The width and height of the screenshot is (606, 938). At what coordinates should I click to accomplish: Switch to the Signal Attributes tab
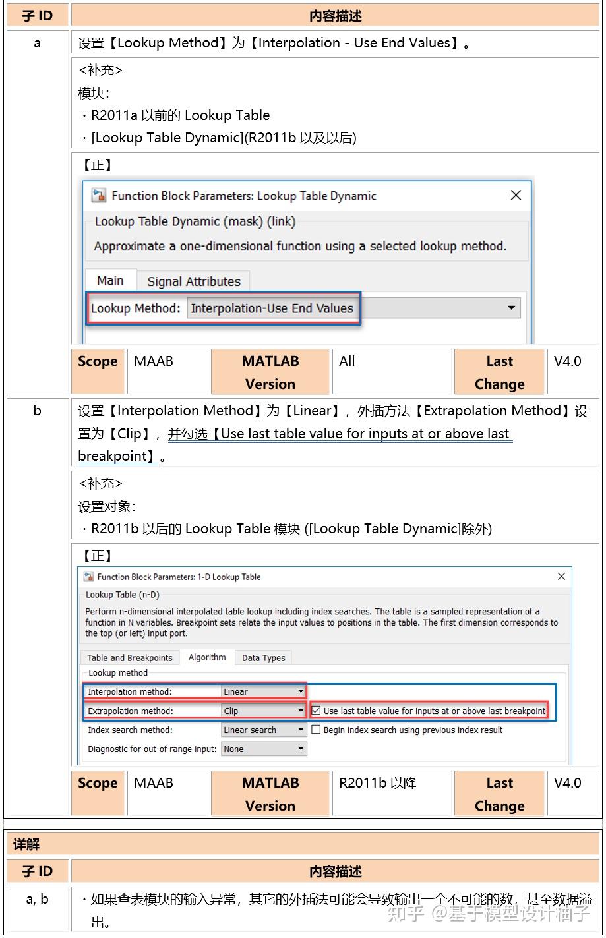pyautogui.click(x=193, y=281)
